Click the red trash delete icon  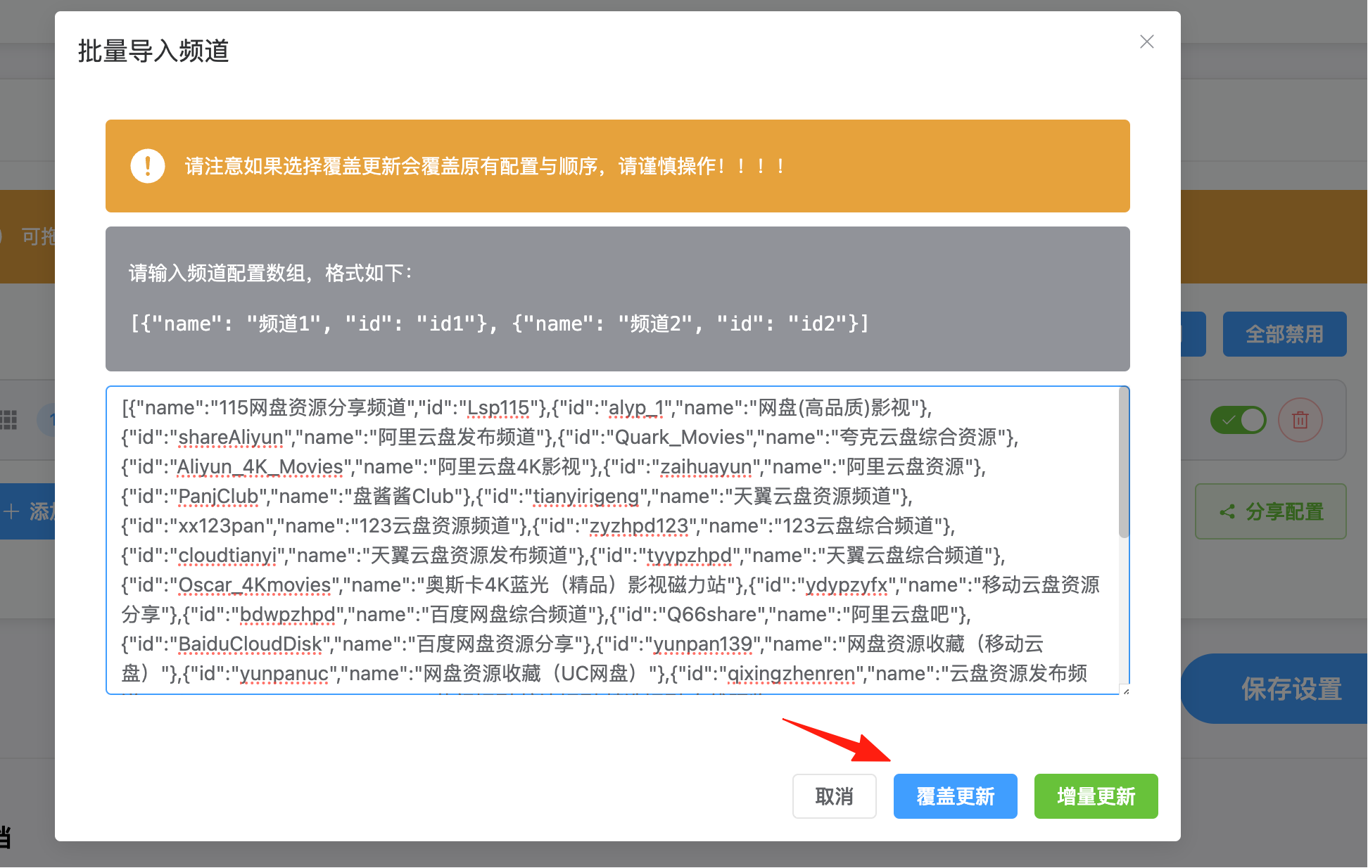[x=1300, y=420]
